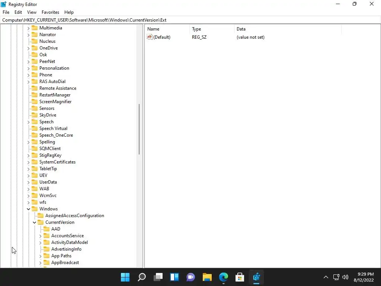Collapse the CurrentVersion key

pos(34,222)
